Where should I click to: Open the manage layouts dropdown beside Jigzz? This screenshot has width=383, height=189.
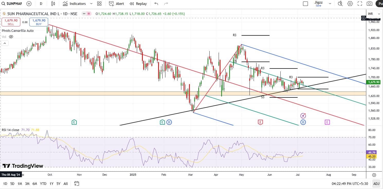[x=331, y=4]
